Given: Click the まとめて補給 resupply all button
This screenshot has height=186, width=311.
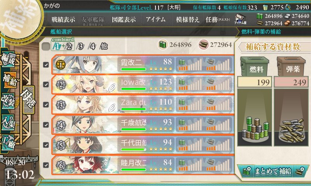Looking at the screenshot, I should click(x=273, y=171).
